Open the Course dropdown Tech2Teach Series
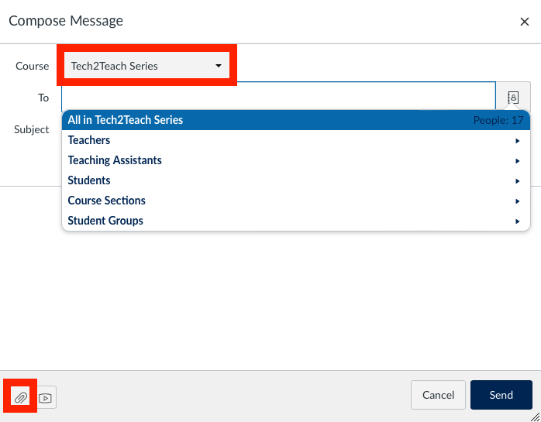This screenshot has height=422, width=541. pos(146,66)
